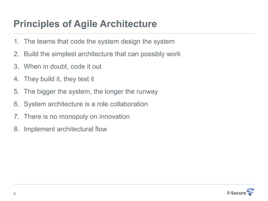Click the list number '1.' marker

[16, 42]
